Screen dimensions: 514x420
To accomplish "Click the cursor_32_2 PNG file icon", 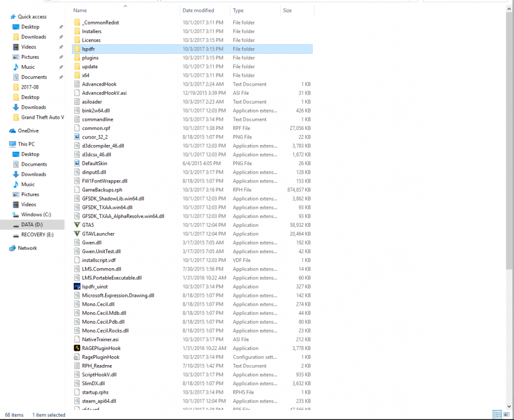I will [77, 137].
